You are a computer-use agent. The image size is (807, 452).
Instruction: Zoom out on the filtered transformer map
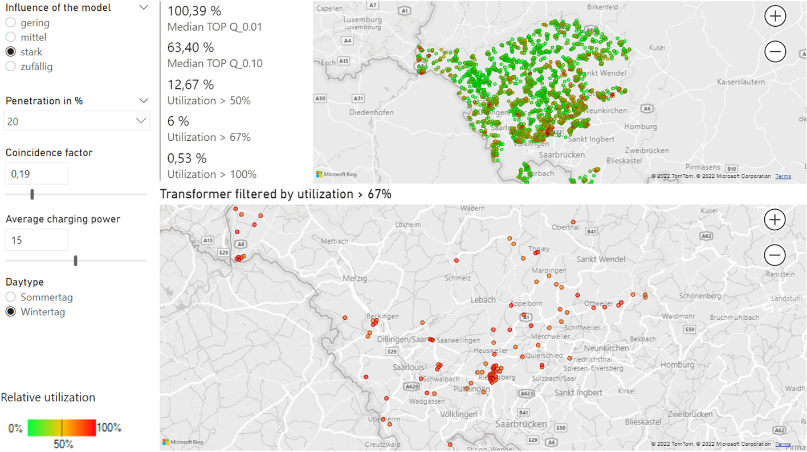pos(775,255)
